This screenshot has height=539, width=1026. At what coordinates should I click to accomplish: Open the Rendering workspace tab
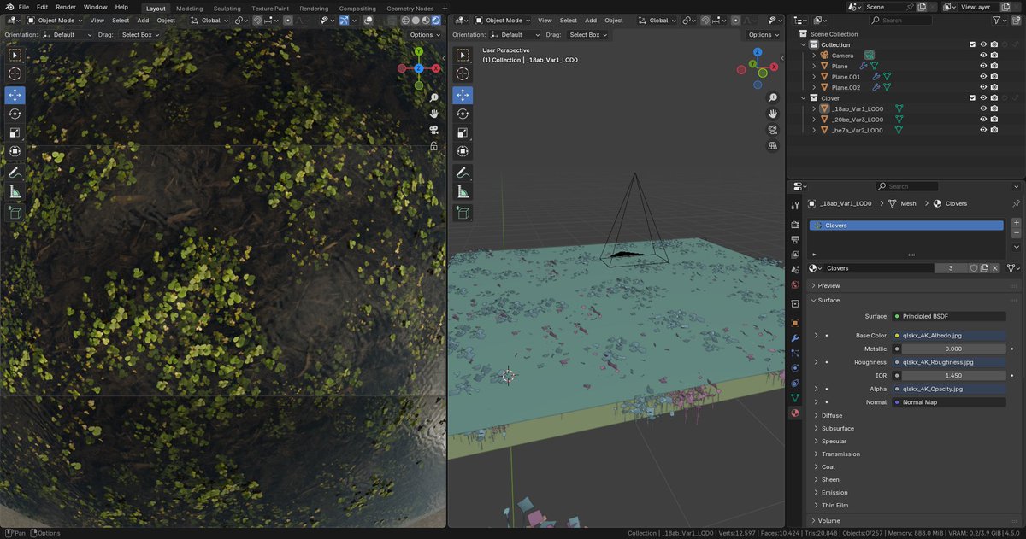click(x=313, y=7)
